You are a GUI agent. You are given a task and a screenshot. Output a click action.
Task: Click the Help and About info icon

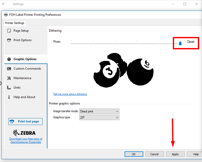tap(9, 97)
